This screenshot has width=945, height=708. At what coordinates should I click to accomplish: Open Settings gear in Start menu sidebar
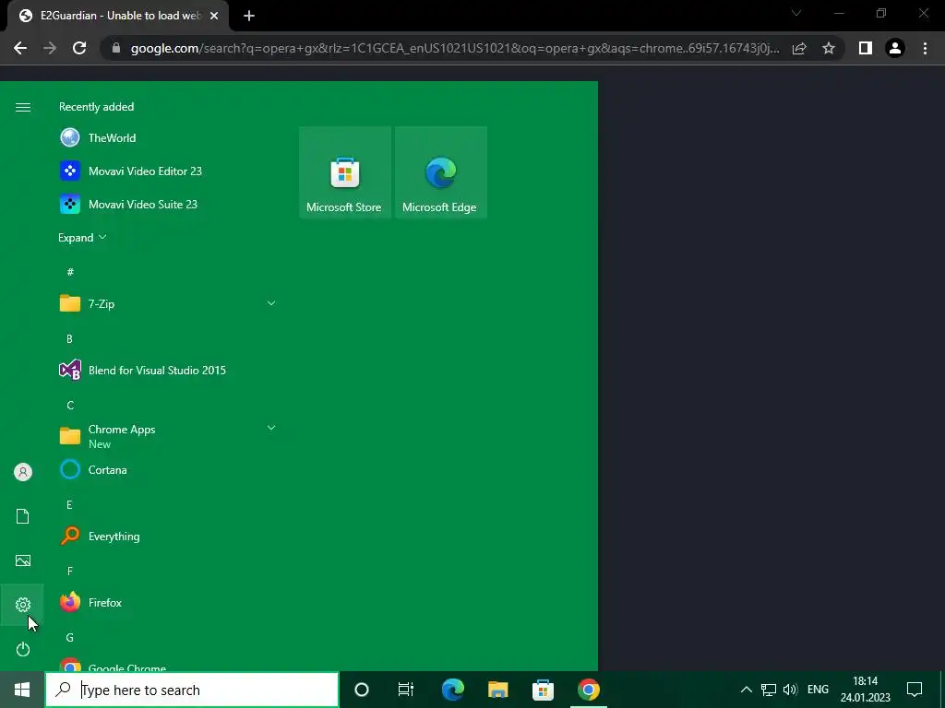coord(22,605)
